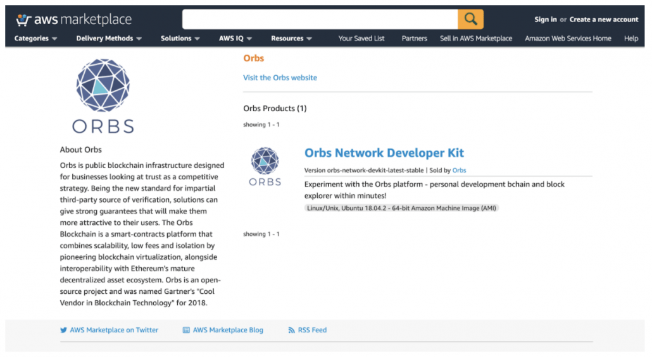Image resolution: width=652 pixels, height=357 pixels.
Task: Go to the Partners page
Action: pos(414,38)
